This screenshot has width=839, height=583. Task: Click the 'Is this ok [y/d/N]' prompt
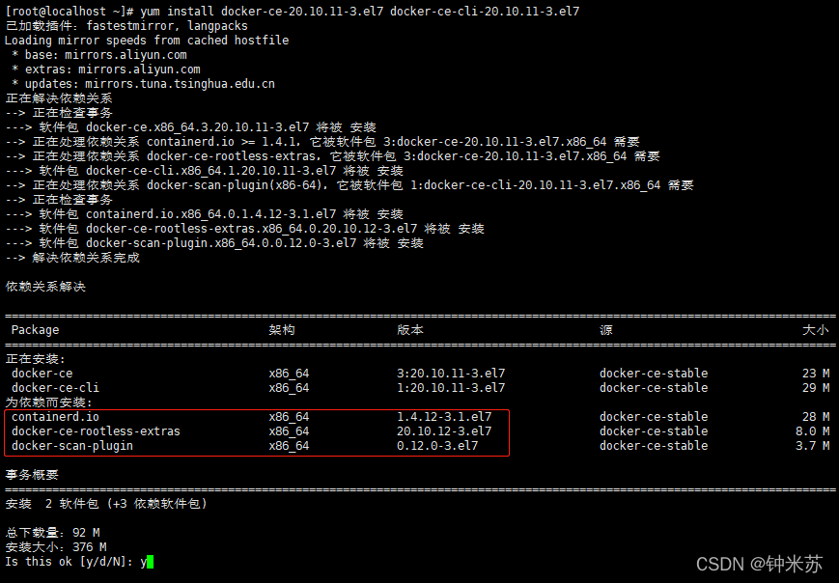pos(69,562)
